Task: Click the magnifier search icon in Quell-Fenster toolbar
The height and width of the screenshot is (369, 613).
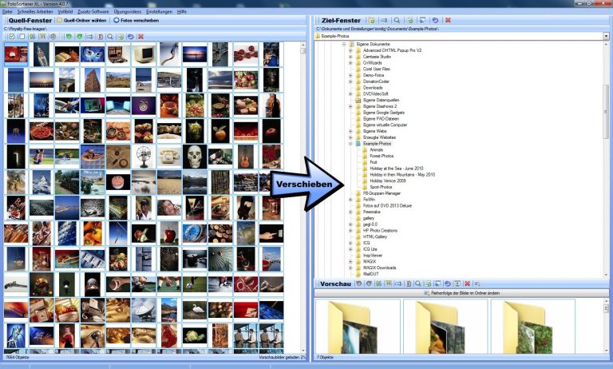Action: point(109,37)
